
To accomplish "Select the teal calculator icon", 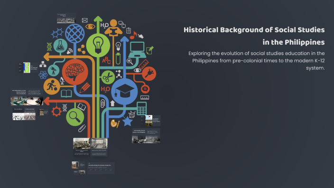I will coord(142,109).
